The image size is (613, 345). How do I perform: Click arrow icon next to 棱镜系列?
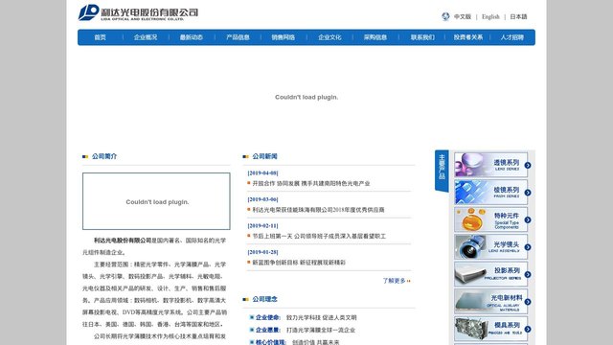[528, 193]
